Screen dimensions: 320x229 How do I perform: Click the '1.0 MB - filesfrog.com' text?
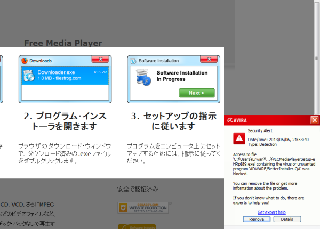pos(59,78)
